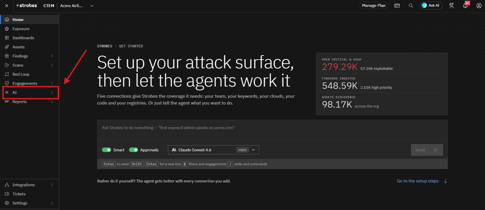Open the trophy/awards icon in top bar
Image resolution: width=485 pixels, height=210 pixels.
click(452, 6)
